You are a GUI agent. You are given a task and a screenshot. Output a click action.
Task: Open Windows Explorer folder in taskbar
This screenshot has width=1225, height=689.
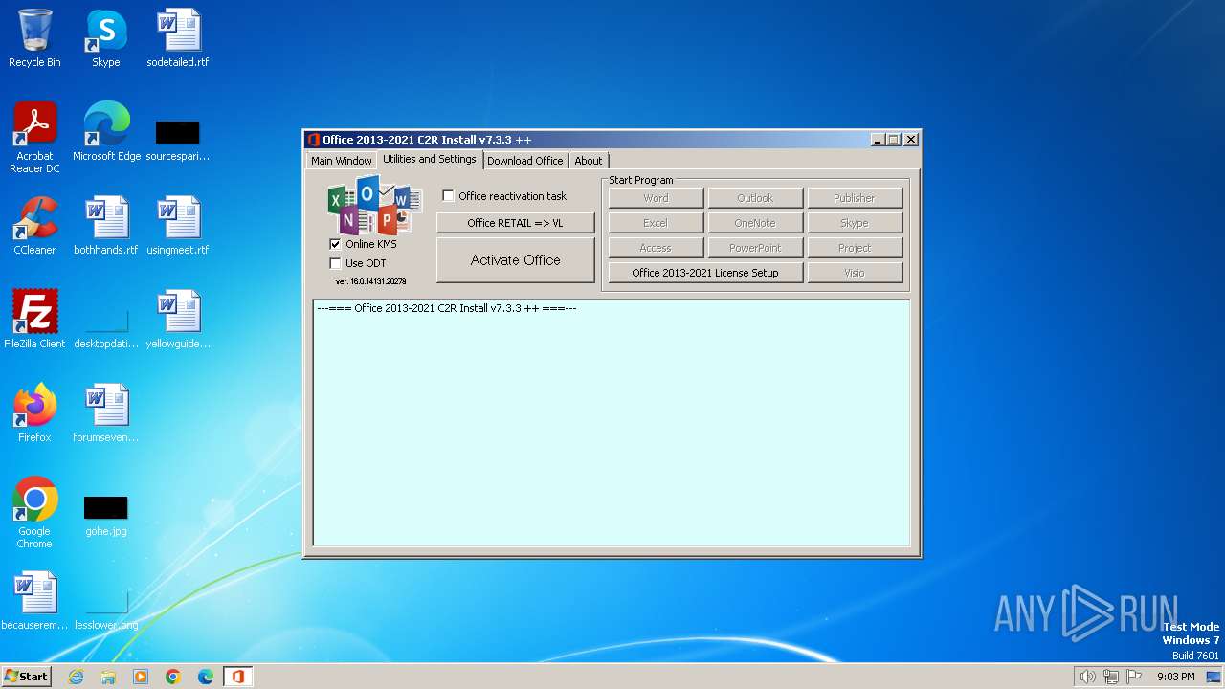point(108,677)
